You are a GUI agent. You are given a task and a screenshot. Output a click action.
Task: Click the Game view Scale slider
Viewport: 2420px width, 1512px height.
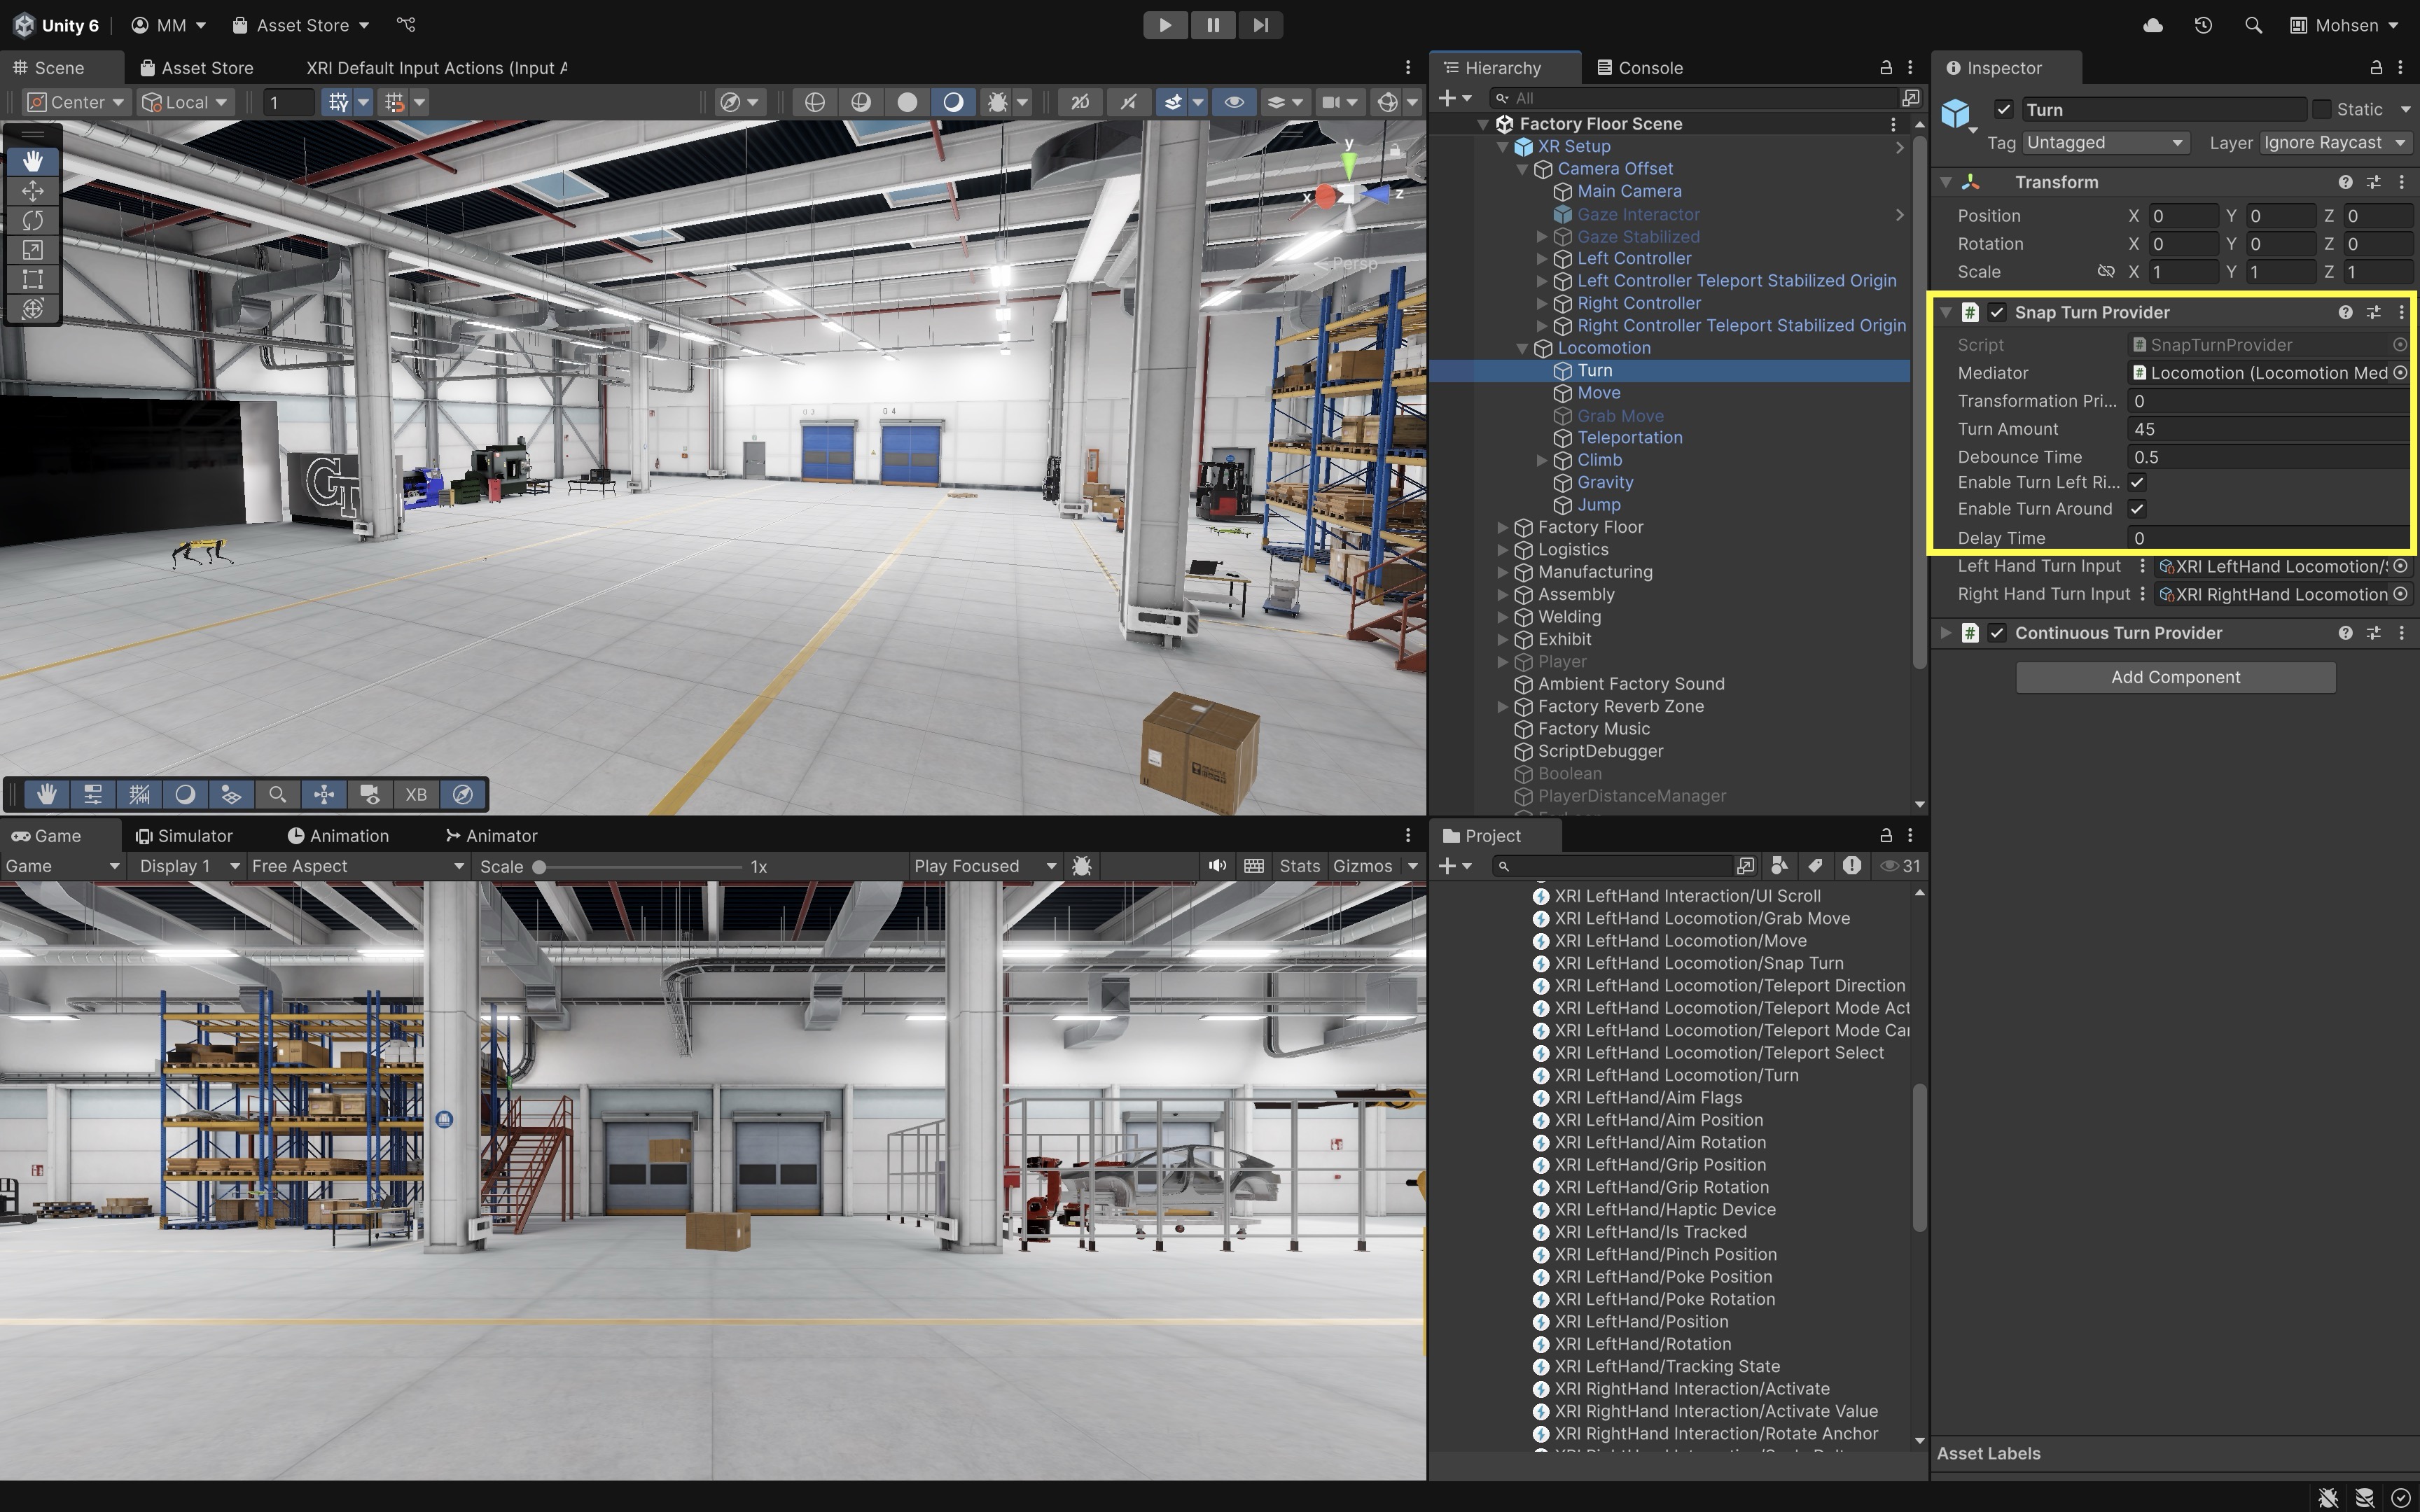click(640, 867)
